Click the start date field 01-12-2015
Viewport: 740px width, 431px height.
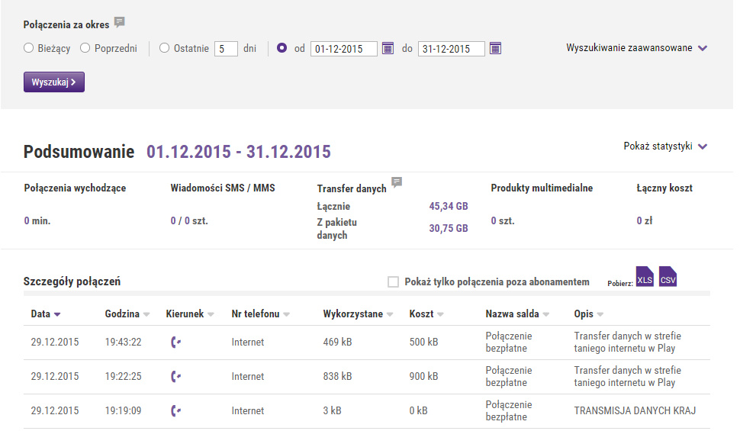[344, 49]
